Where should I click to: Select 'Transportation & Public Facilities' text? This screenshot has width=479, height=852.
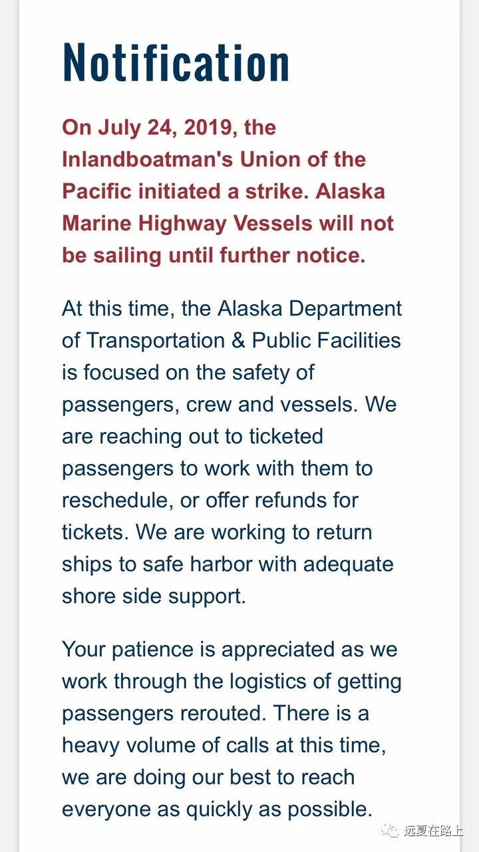click(243, 340)
